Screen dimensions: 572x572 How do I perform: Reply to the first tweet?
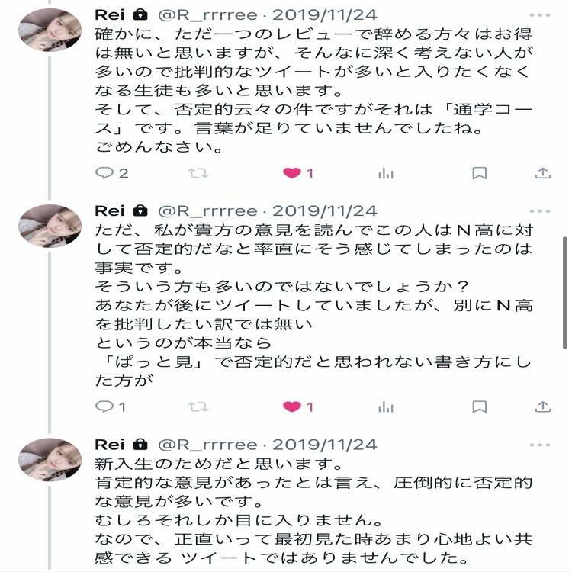click(103, 173)
